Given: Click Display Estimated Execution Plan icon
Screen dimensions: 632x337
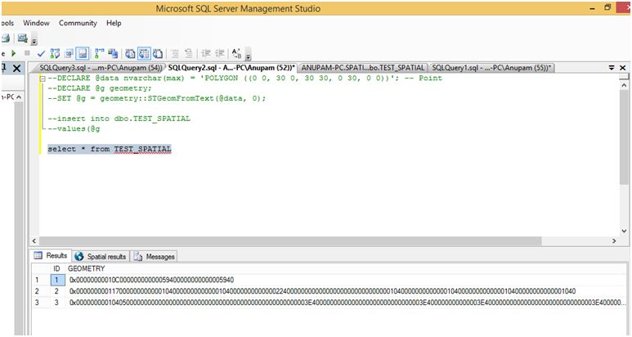Looking at the screenshot, I should pyautogui.click(x=56, y=53).
